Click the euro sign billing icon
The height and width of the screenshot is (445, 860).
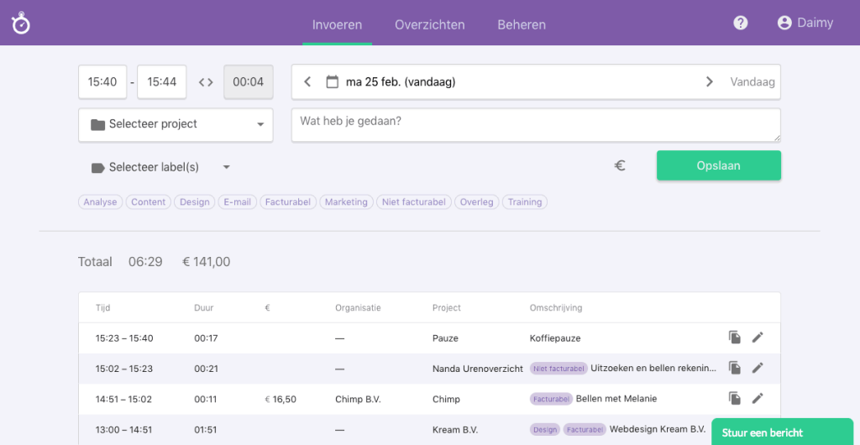620,165
